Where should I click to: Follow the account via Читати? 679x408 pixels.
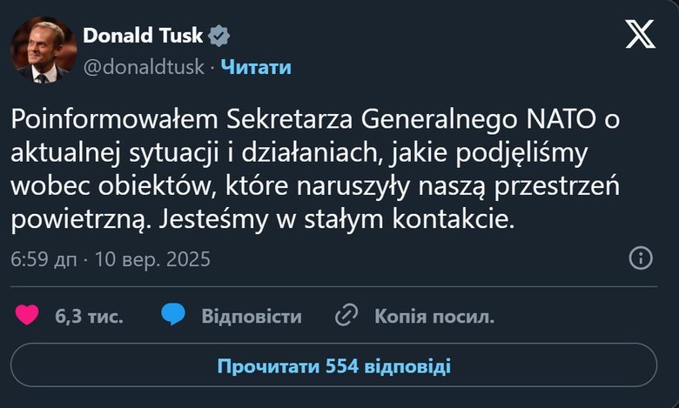pyautogui.click(x=256, y=67)
